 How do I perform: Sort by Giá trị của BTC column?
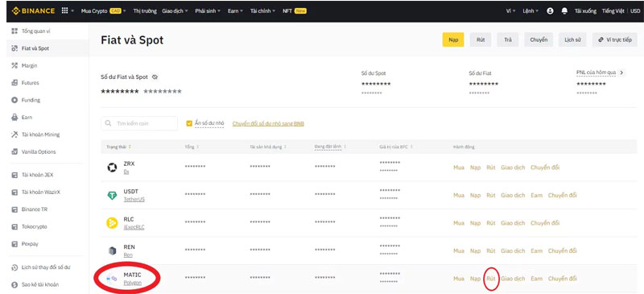click(396, 147)
